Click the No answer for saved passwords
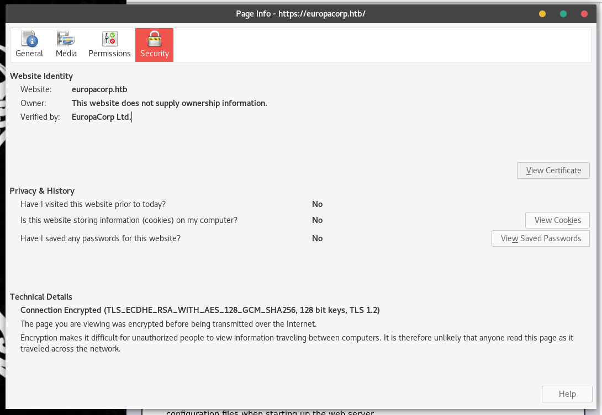This screenshot has height=415, width=602. click(317, 238)
